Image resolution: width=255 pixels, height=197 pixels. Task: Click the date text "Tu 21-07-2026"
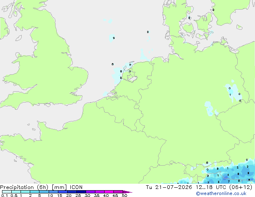169,187
